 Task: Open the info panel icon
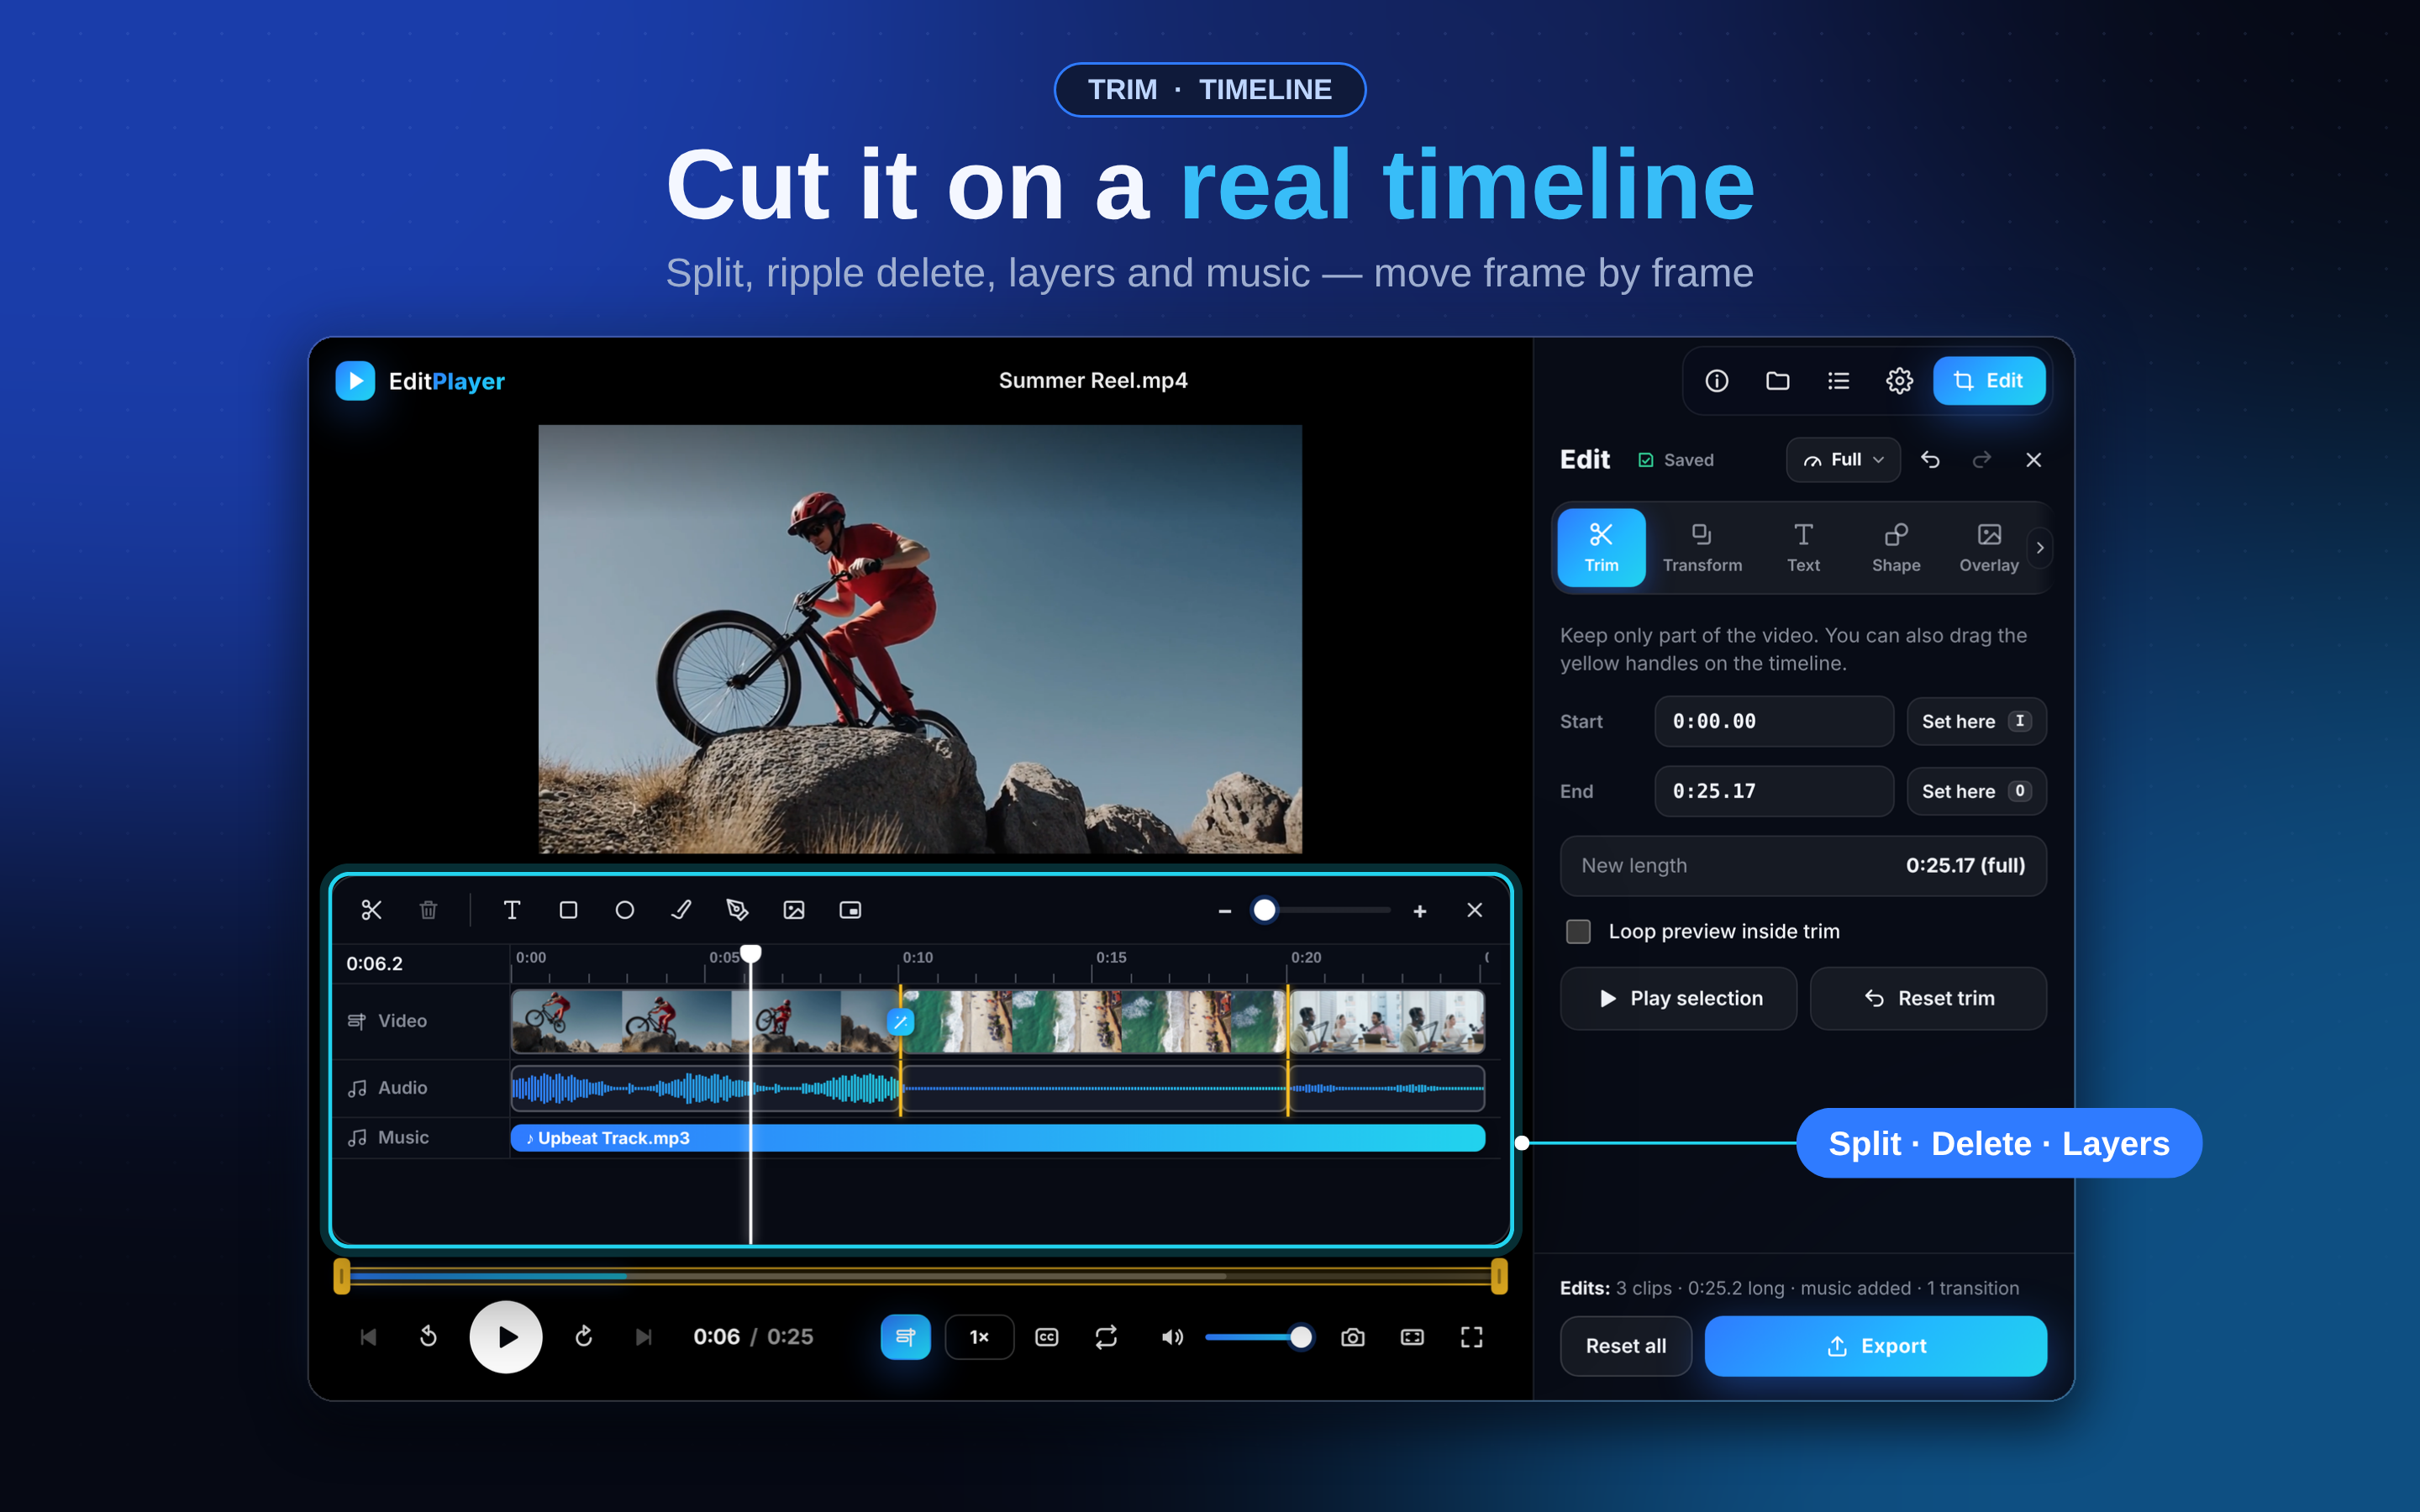pos(1717,381)
